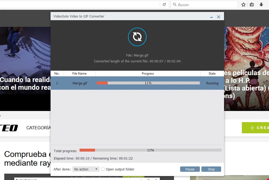Open the browser bookmarks list icon
The height and width of the screenshot is (180, 269).
pyautogui.click(x=252, y=5)
